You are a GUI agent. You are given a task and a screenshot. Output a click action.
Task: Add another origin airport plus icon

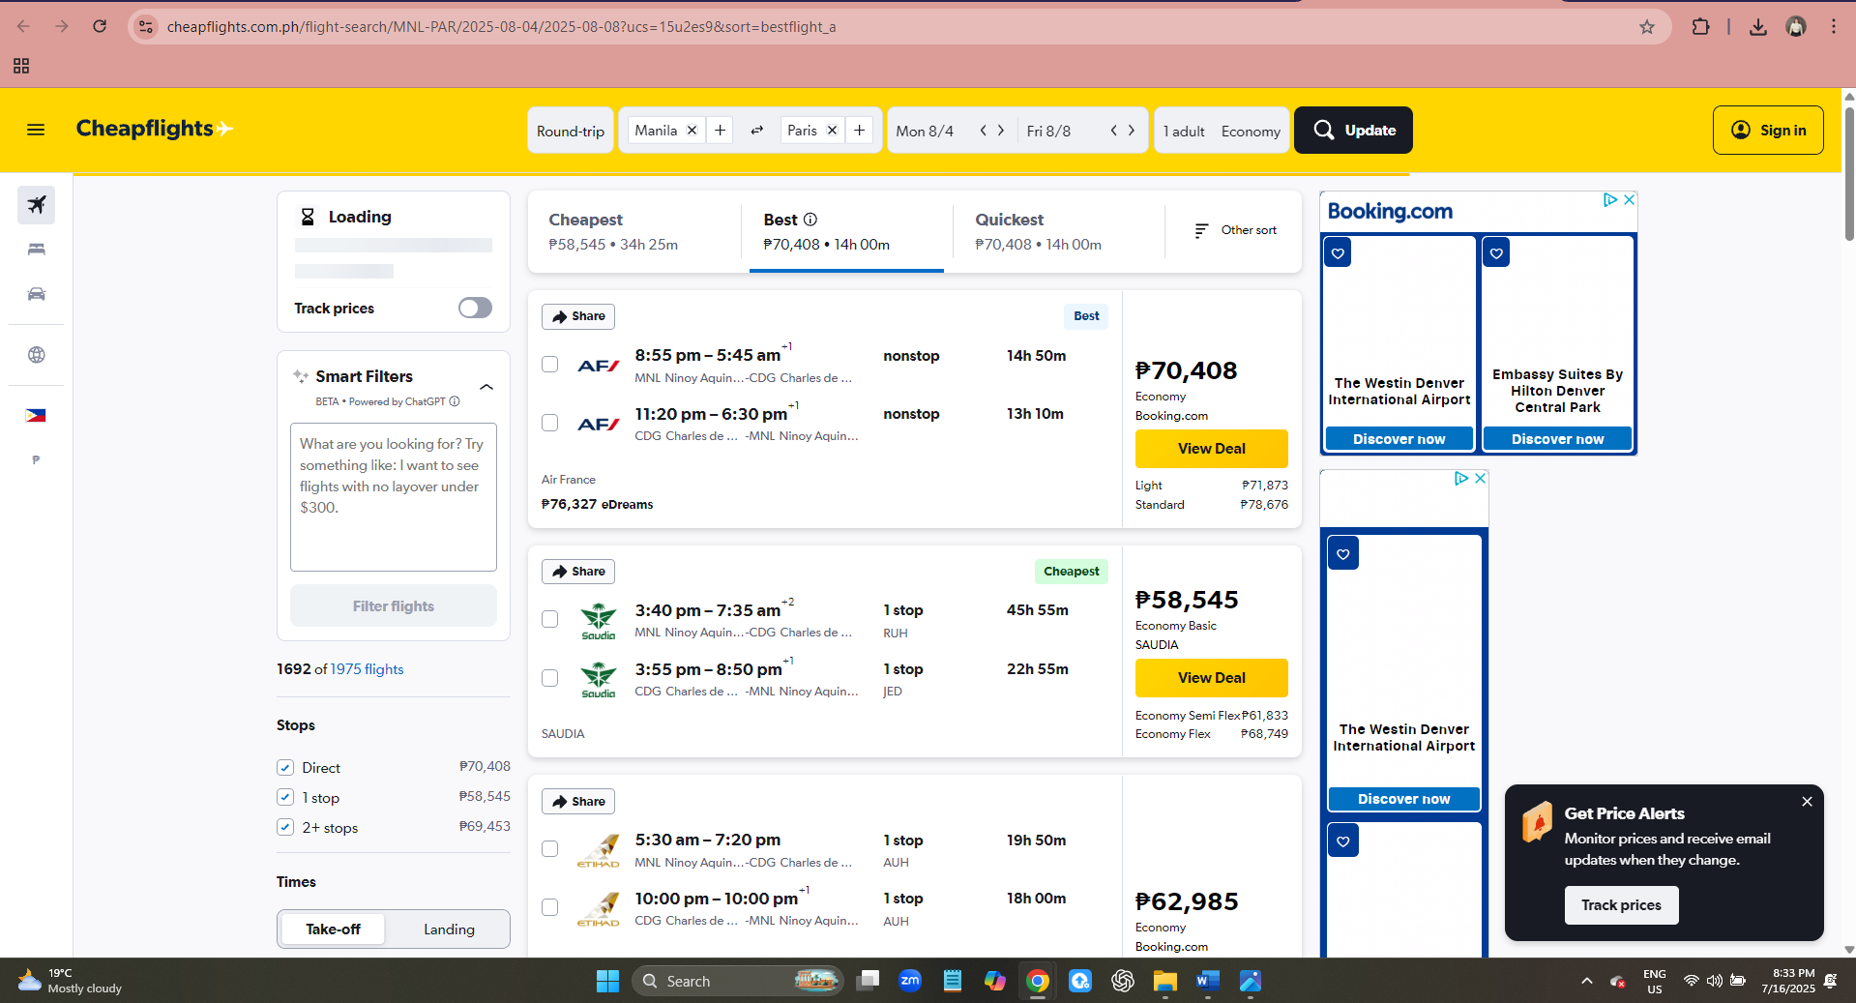[720, 131]
